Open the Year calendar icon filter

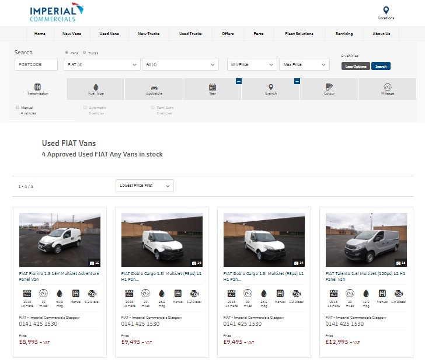212,86
